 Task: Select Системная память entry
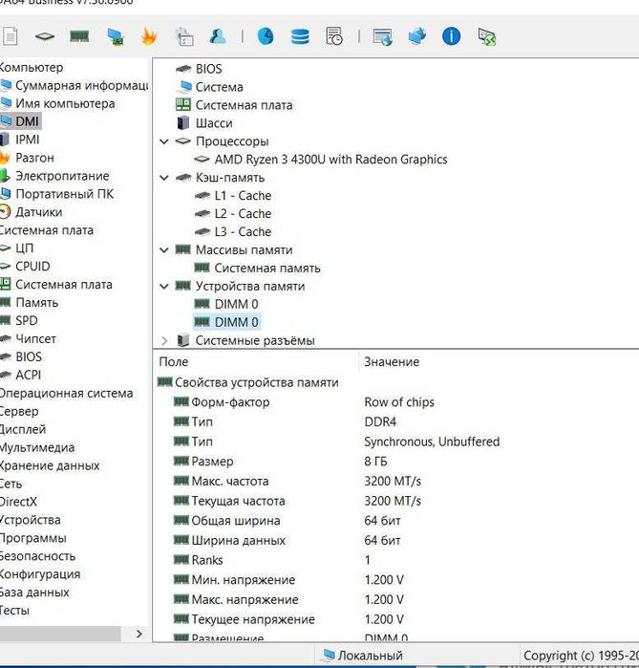(267, 268)
